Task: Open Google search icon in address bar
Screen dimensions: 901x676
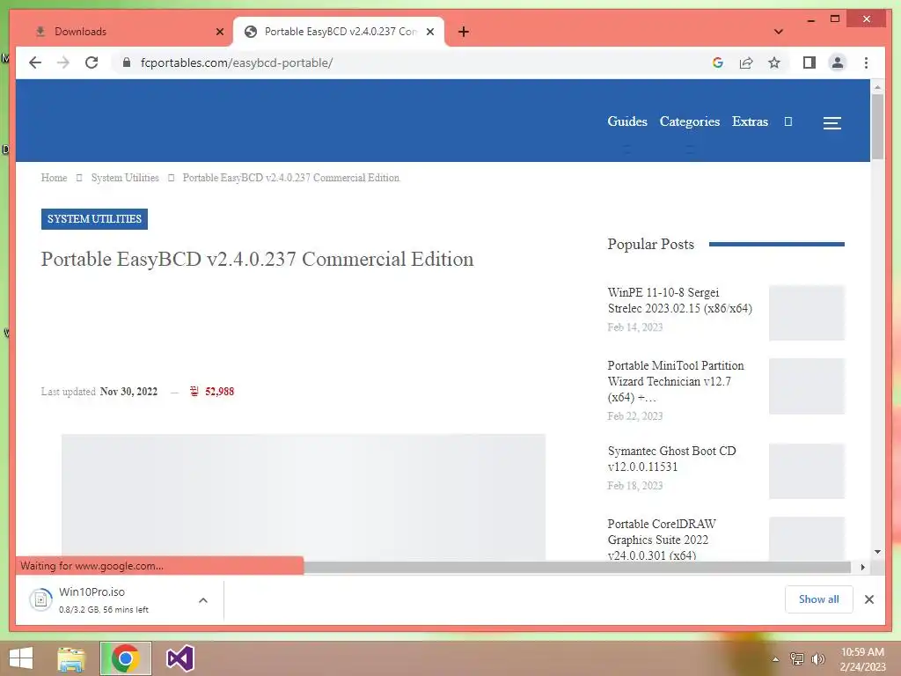Action: (718, 62)
